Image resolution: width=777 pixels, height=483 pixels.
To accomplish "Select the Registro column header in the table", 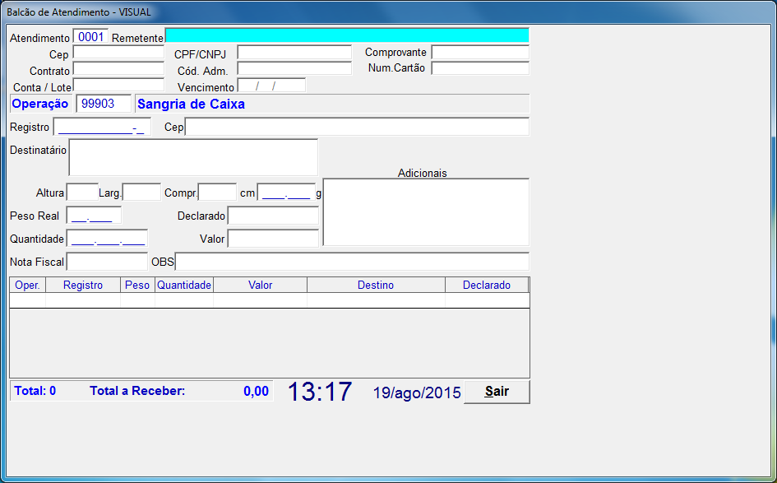I will tap(83, 286).
